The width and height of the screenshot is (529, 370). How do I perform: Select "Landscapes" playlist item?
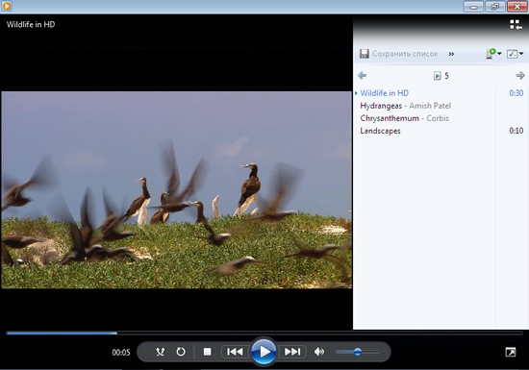pos(380,131)
